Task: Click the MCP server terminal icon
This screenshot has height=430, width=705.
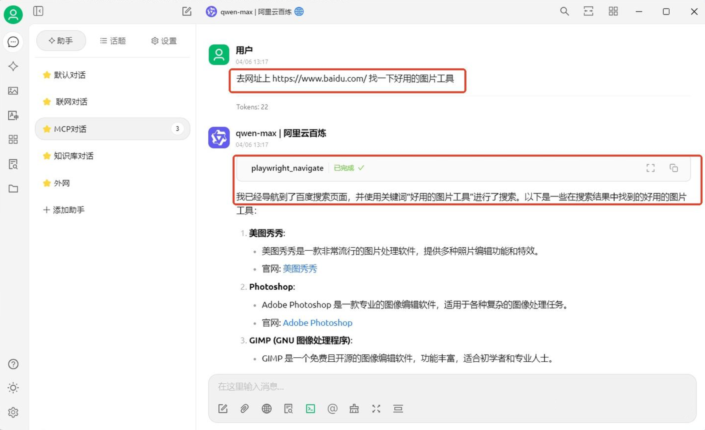Action: tap(310, 409)
